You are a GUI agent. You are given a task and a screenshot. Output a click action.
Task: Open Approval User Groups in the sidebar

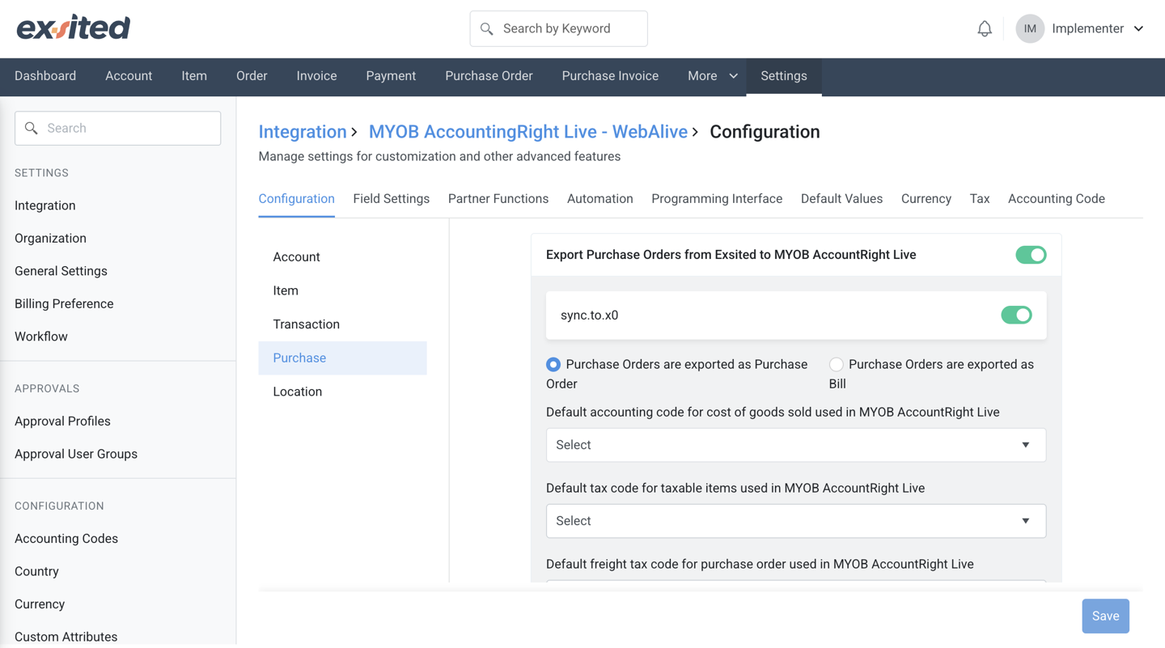click(x=76, y=454)
